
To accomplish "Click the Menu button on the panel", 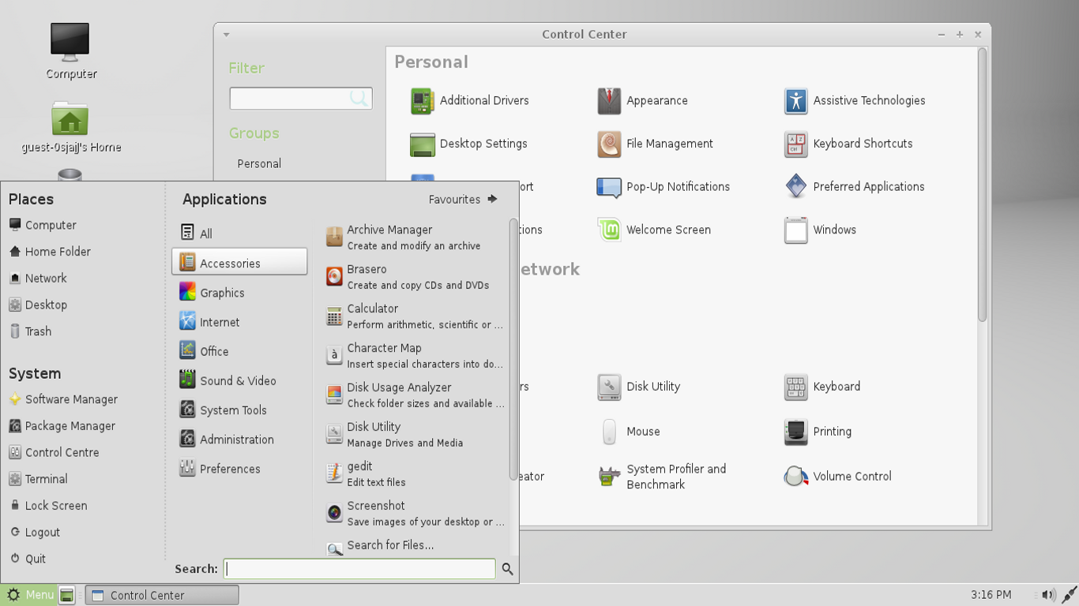I will (30, 595).
